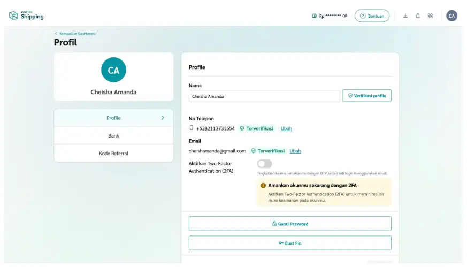Show hidden balance with eye icon
The width and height of the screenshot is (467, 267).
[x=345, y=16]
